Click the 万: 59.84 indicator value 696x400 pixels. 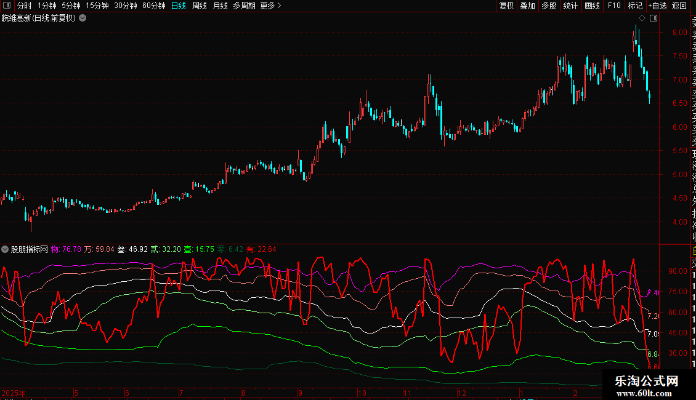[99, 249]
